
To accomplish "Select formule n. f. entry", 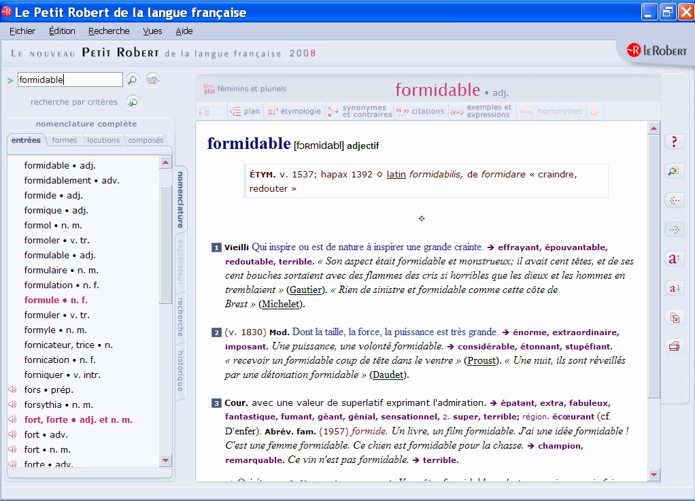I will [x=56, y=300].
